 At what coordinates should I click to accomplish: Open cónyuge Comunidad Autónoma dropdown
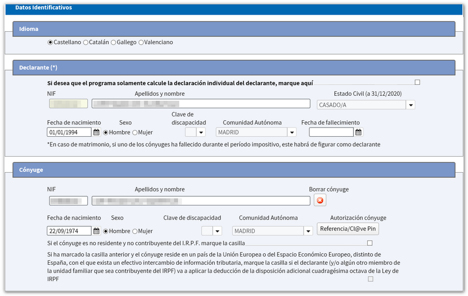(x=308, y=231)
